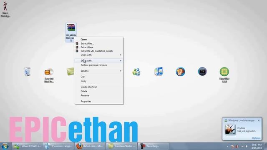Choose Extract to vtc_nuetattoo_script folder
Image resolution: width=267 pixels, height=150 pixels.
point(99,51)
